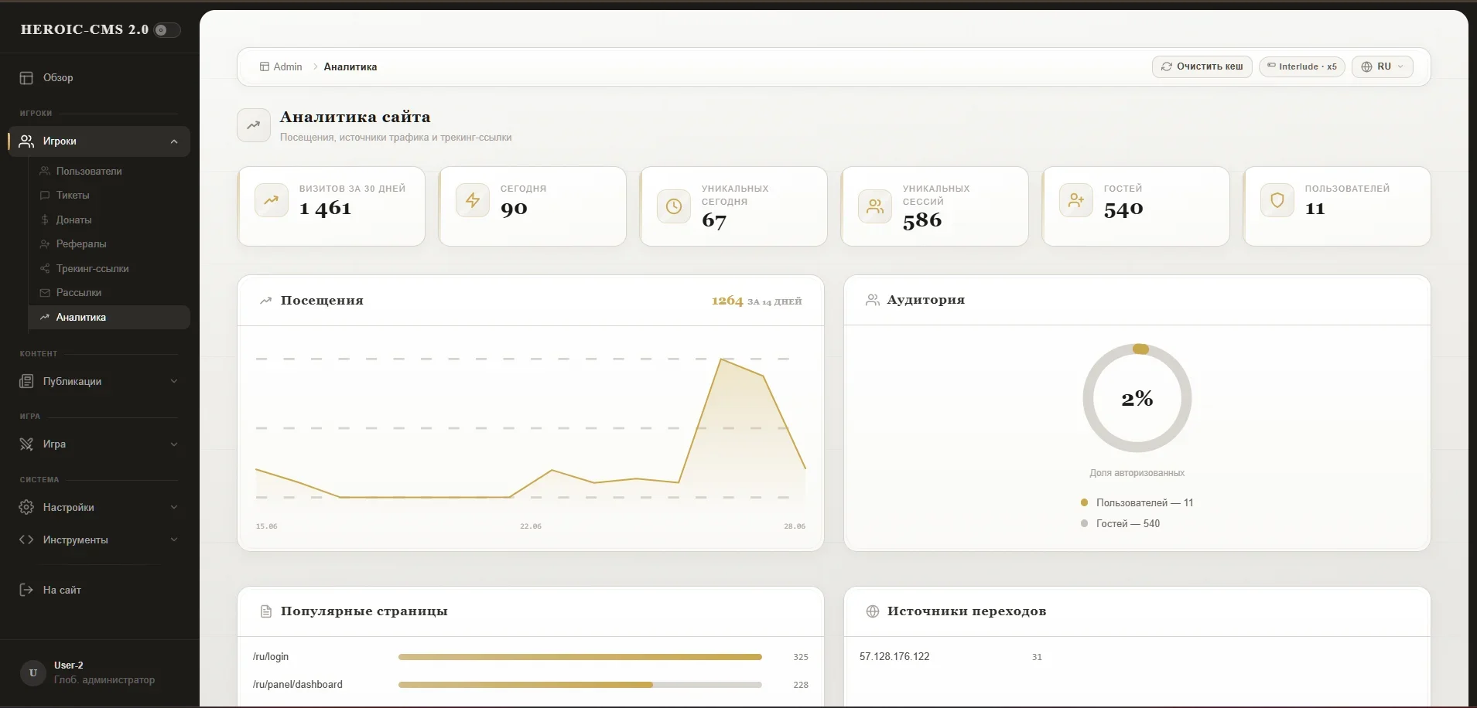
Task: Click the Инструменты code brackets icon
Action: pos(26,540)
